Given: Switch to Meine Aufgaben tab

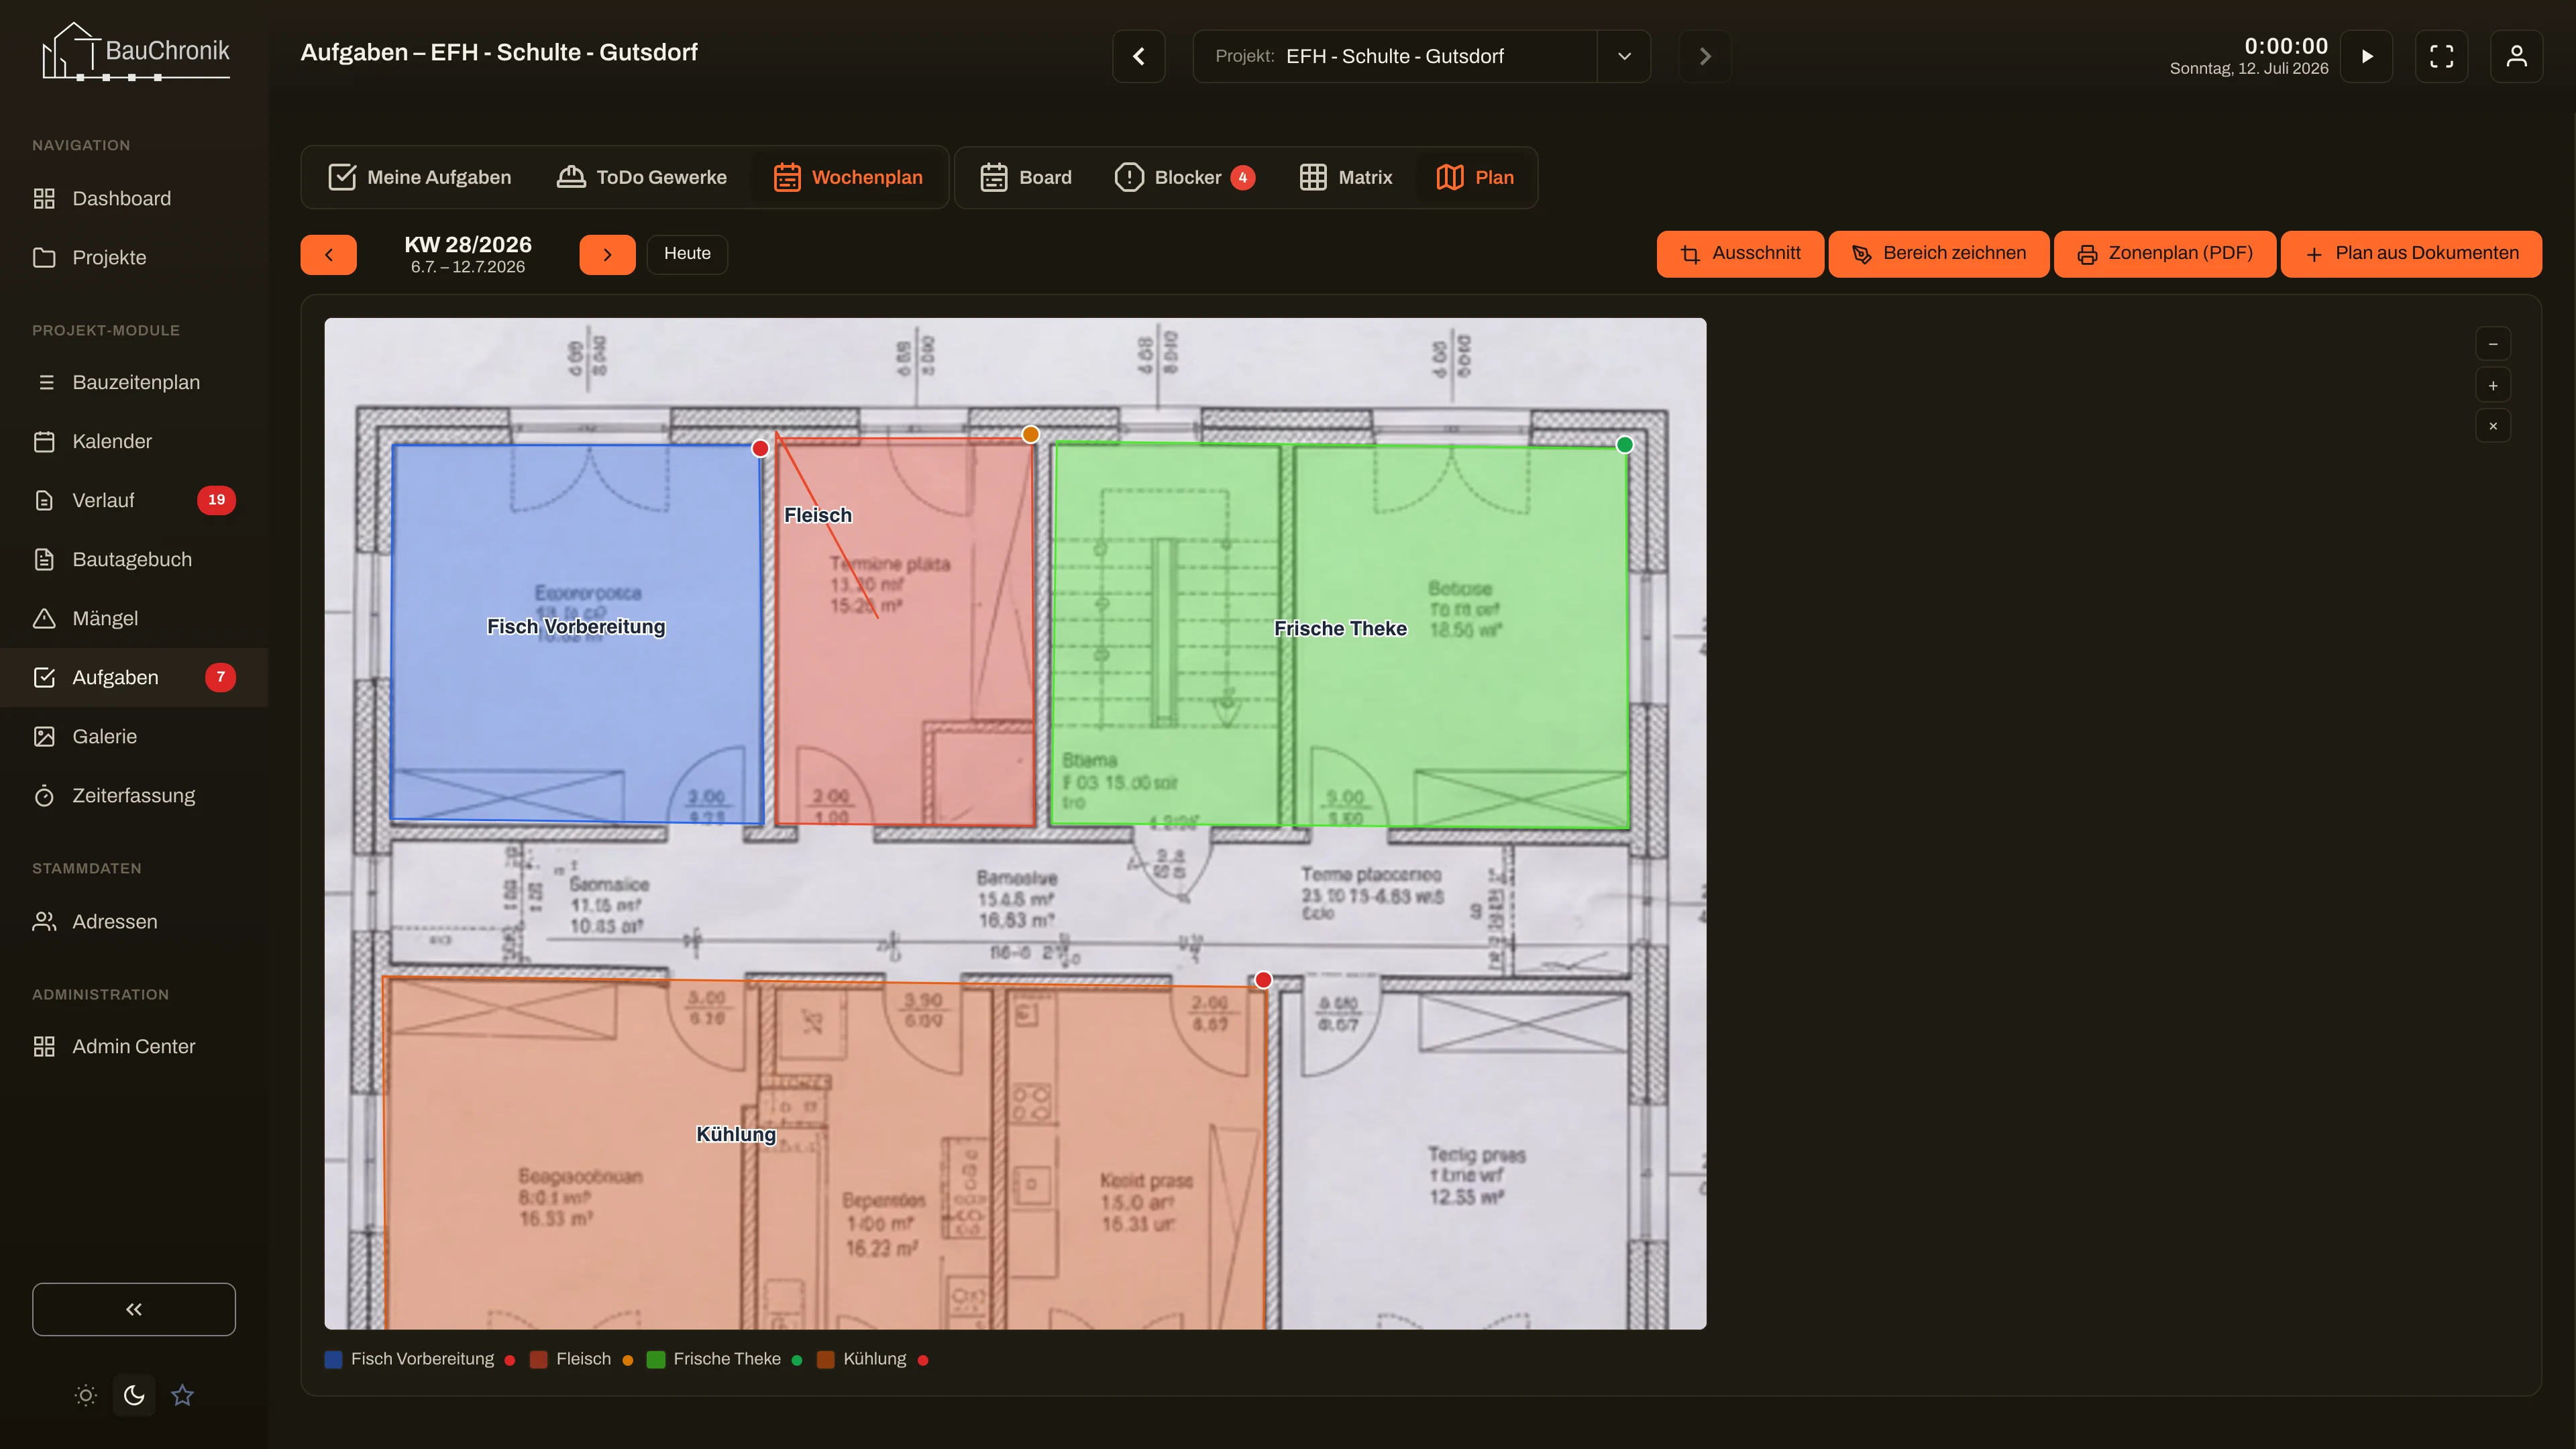Looking at the screenshot, I should [x=419, y=177].
